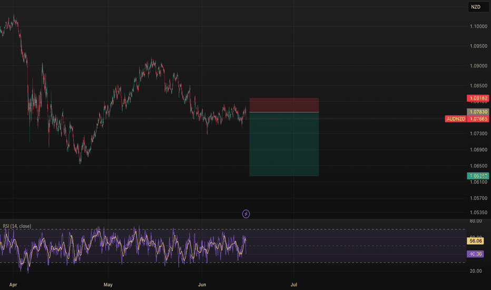Select the 1.07830 entry price label
Viewport: 491px width, 290px height.
click(478, 112)
